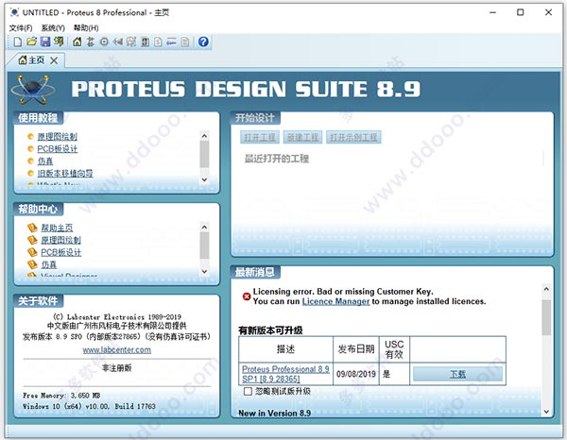
Task: Open the 仿真 tutorial link
Action: coord(45,161)
